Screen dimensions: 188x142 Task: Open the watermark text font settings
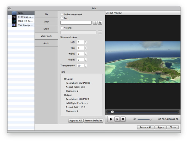[95, 23]
